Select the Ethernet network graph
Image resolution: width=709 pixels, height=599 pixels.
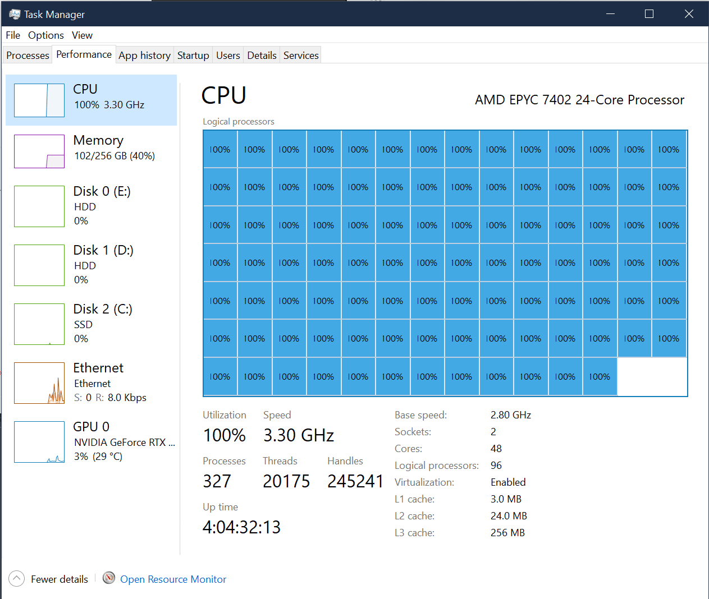coord(90,383)
